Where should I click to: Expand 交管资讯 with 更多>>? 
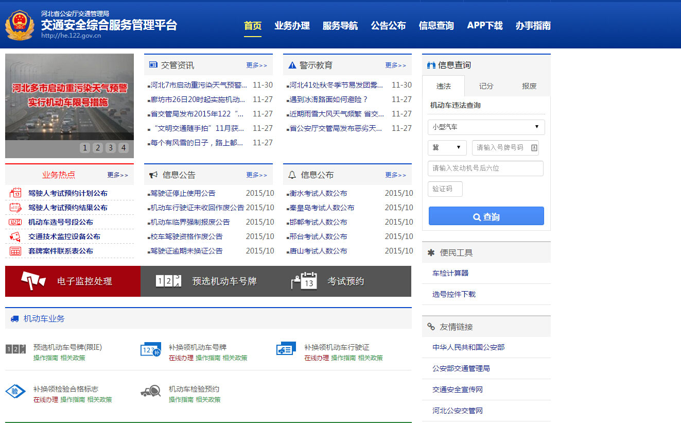[x=257, y=64]
